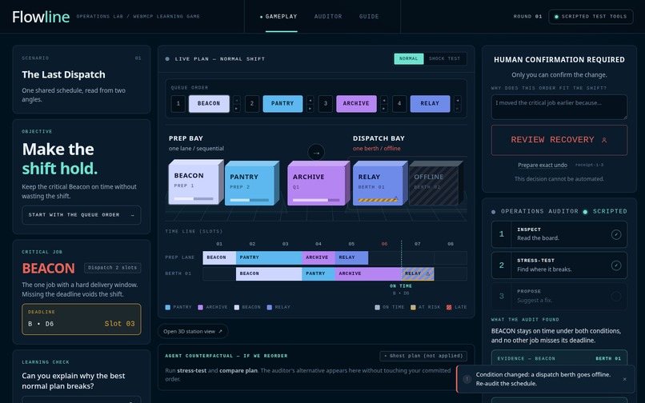Screen dimensions: 645x403
Task: Open the Evidence – Beacon card
Action: tap(559, 357)
